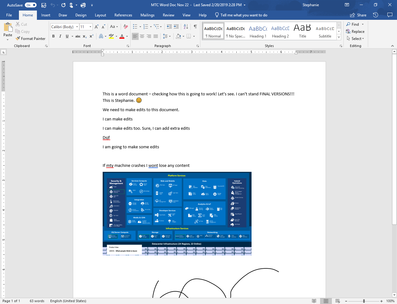Open the Share pane
The width and height of the screenshot is (397, 304).
pyautogui.click(x=358, y=15)
